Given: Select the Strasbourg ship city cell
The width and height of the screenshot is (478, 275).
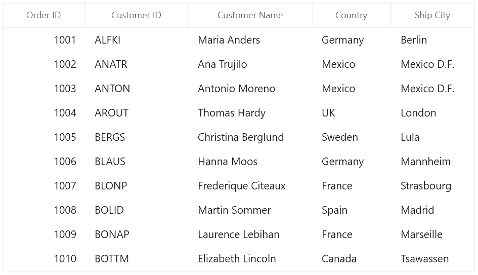Looking at the screenshot, I should (x=432, y=186).
